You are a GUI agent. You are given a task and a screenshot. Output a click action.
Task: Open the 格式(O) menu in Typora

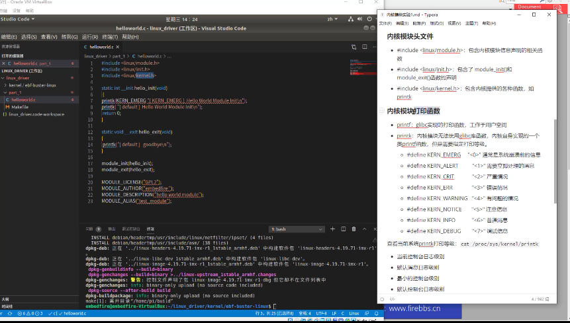(x=437, y=23)
